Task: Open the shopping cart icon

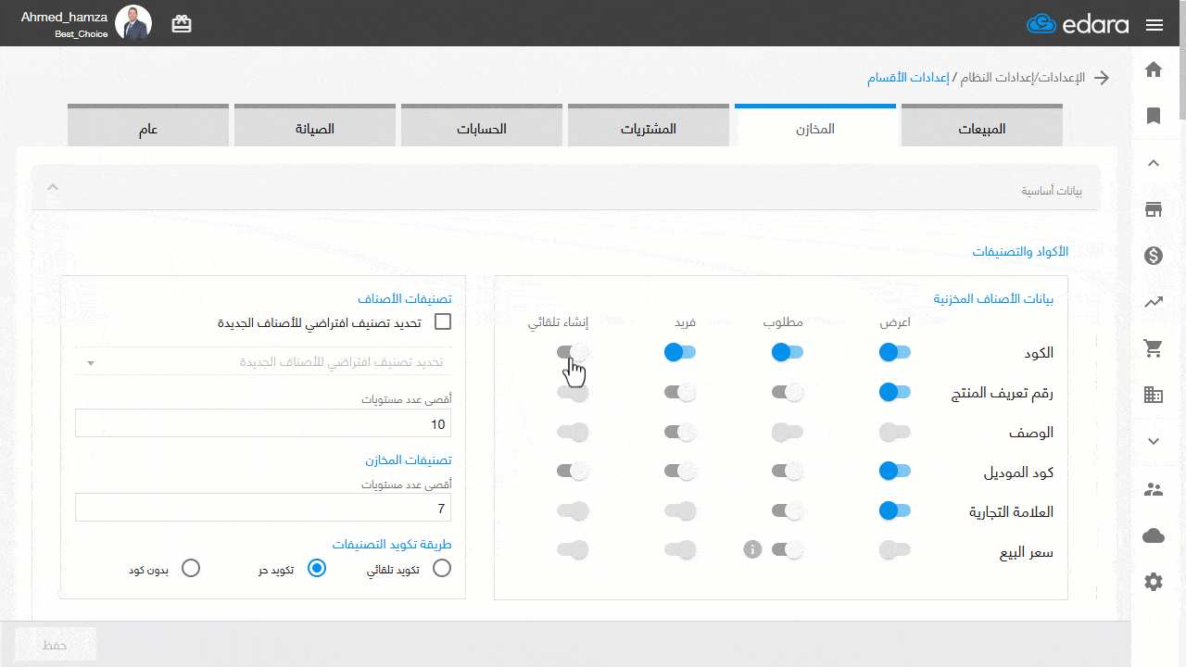Action: (x=1154, y=348)
